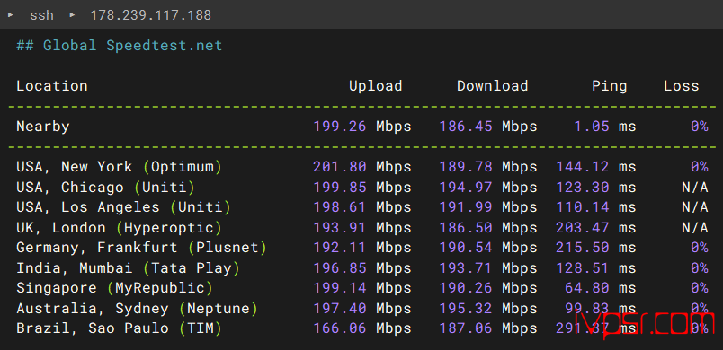Click the Location column header
Viewport: 723px width, 350px height.
click(x=52, y=86)
